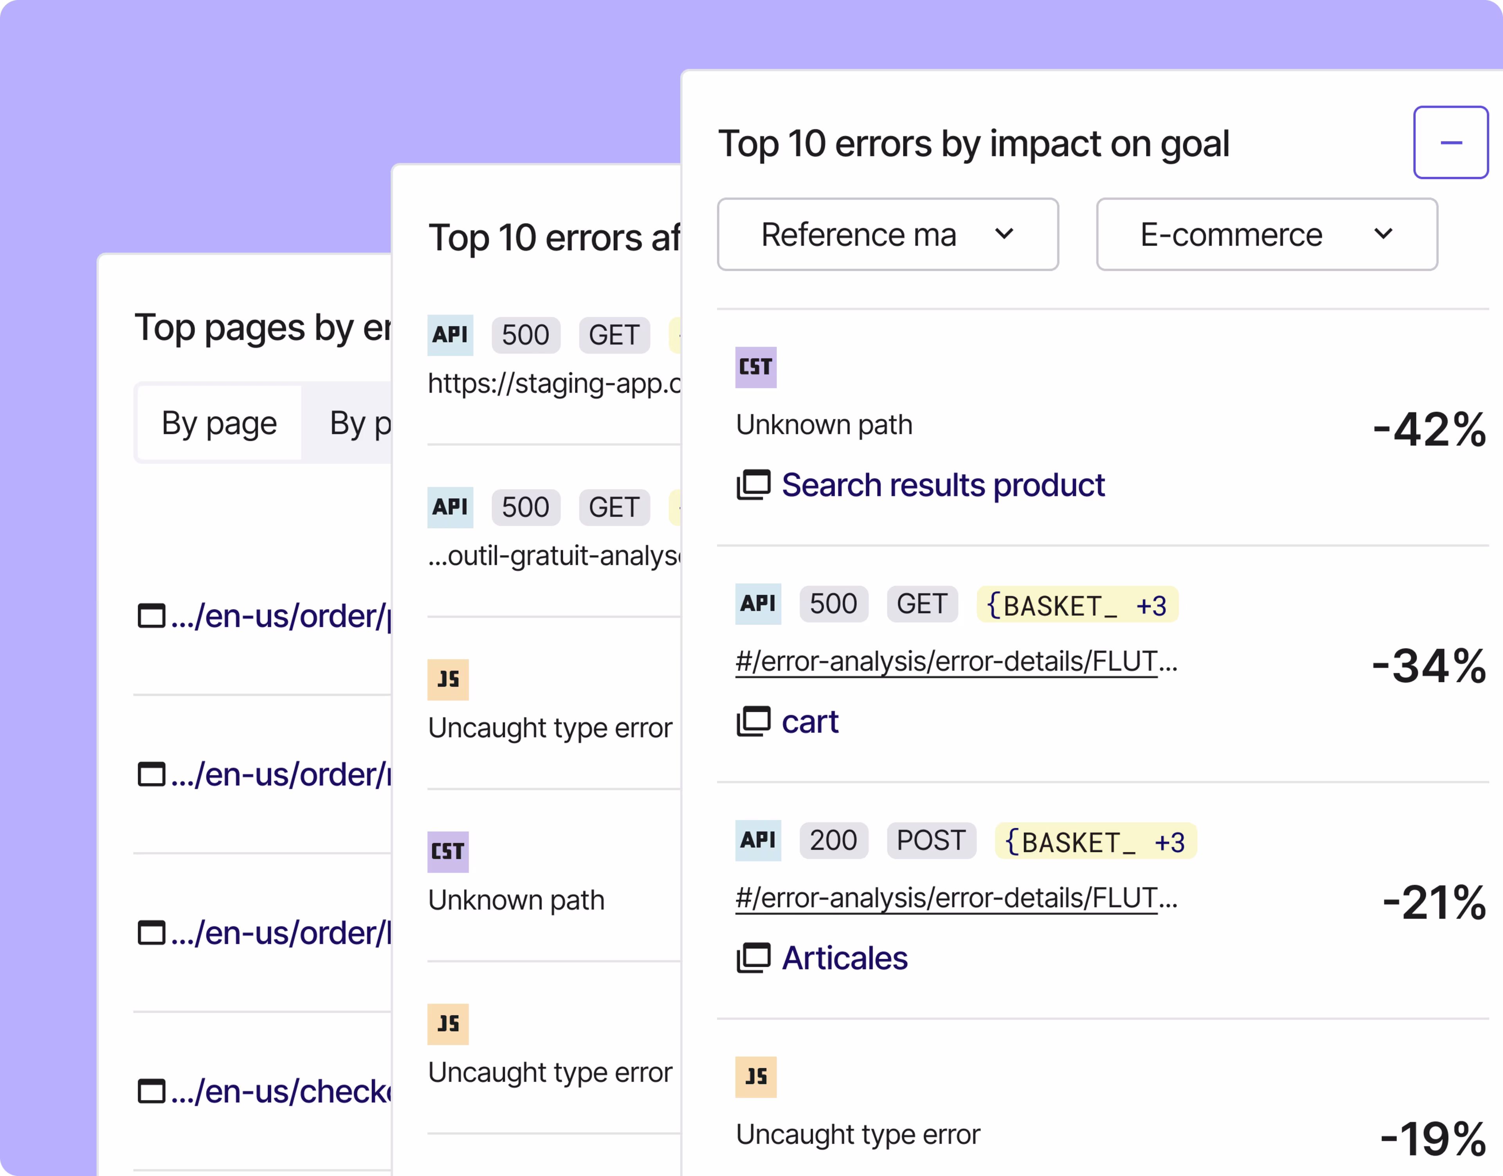Click 500 tag above outil-gratuit-analyse URL
The width and height of the screenshot is (1503, 1176).
pyautogui.click(x=526, y=507)
